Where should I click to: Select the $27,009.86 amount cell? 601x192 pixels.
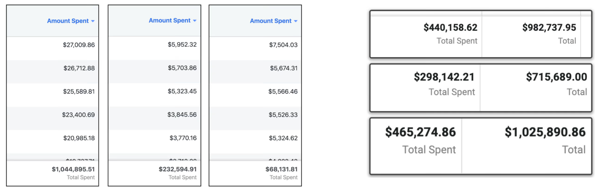(x=79, y=45)
